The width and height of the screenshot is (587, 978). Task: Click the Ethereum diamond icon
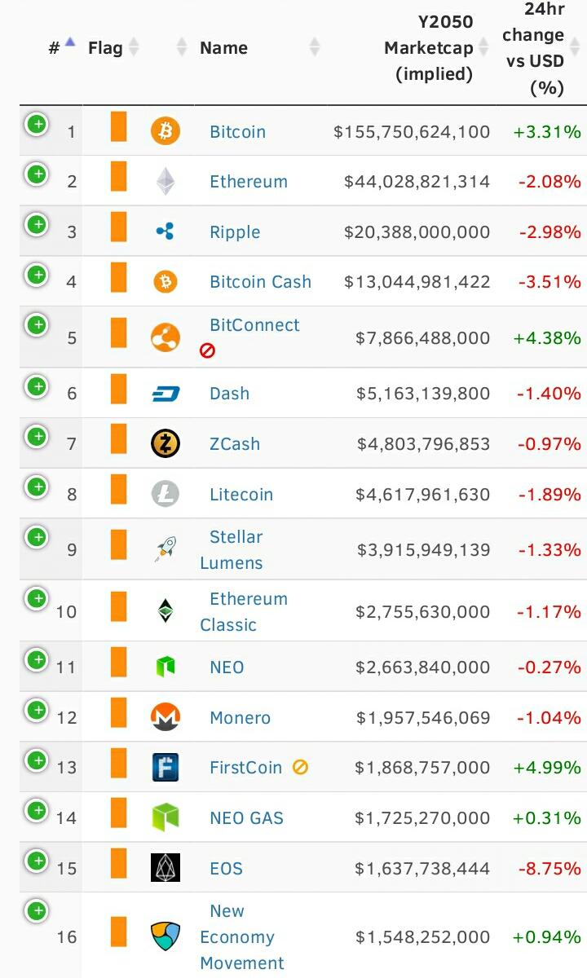coord(166,181)
